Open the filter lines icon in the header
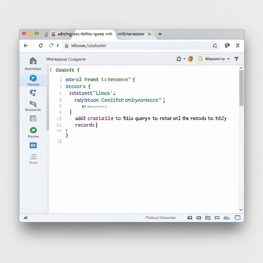The image size is (263, 263). 236,59
